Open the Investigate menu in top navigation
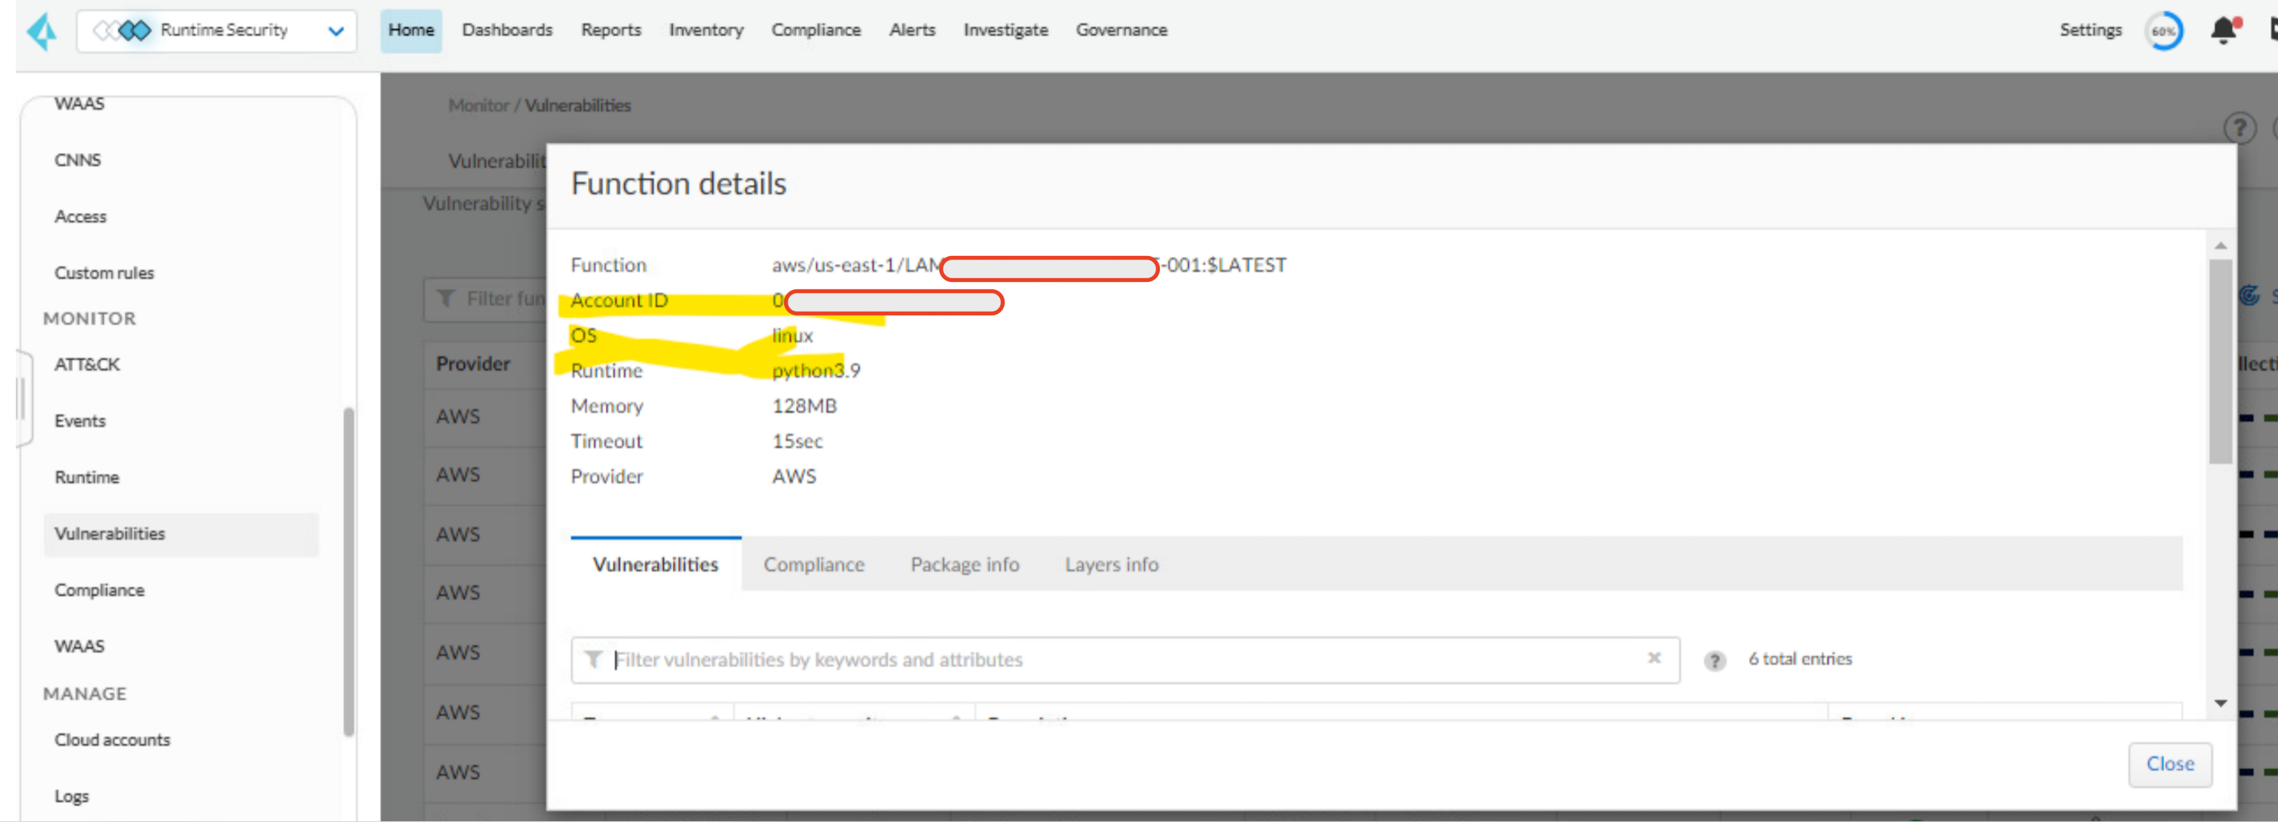Screen dimensions: 2278x822 pyautogui.click(x=1005, y=30)
